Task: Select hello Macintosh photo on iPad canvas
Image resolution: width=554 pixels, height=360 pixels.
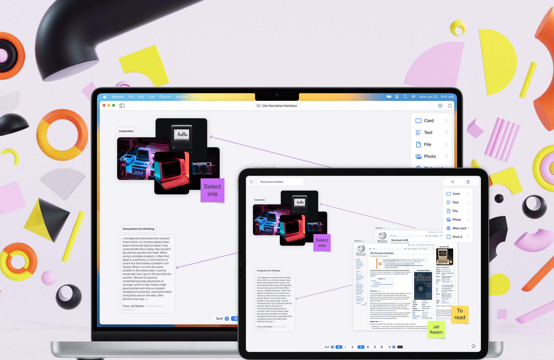Action: click(299, 202)
